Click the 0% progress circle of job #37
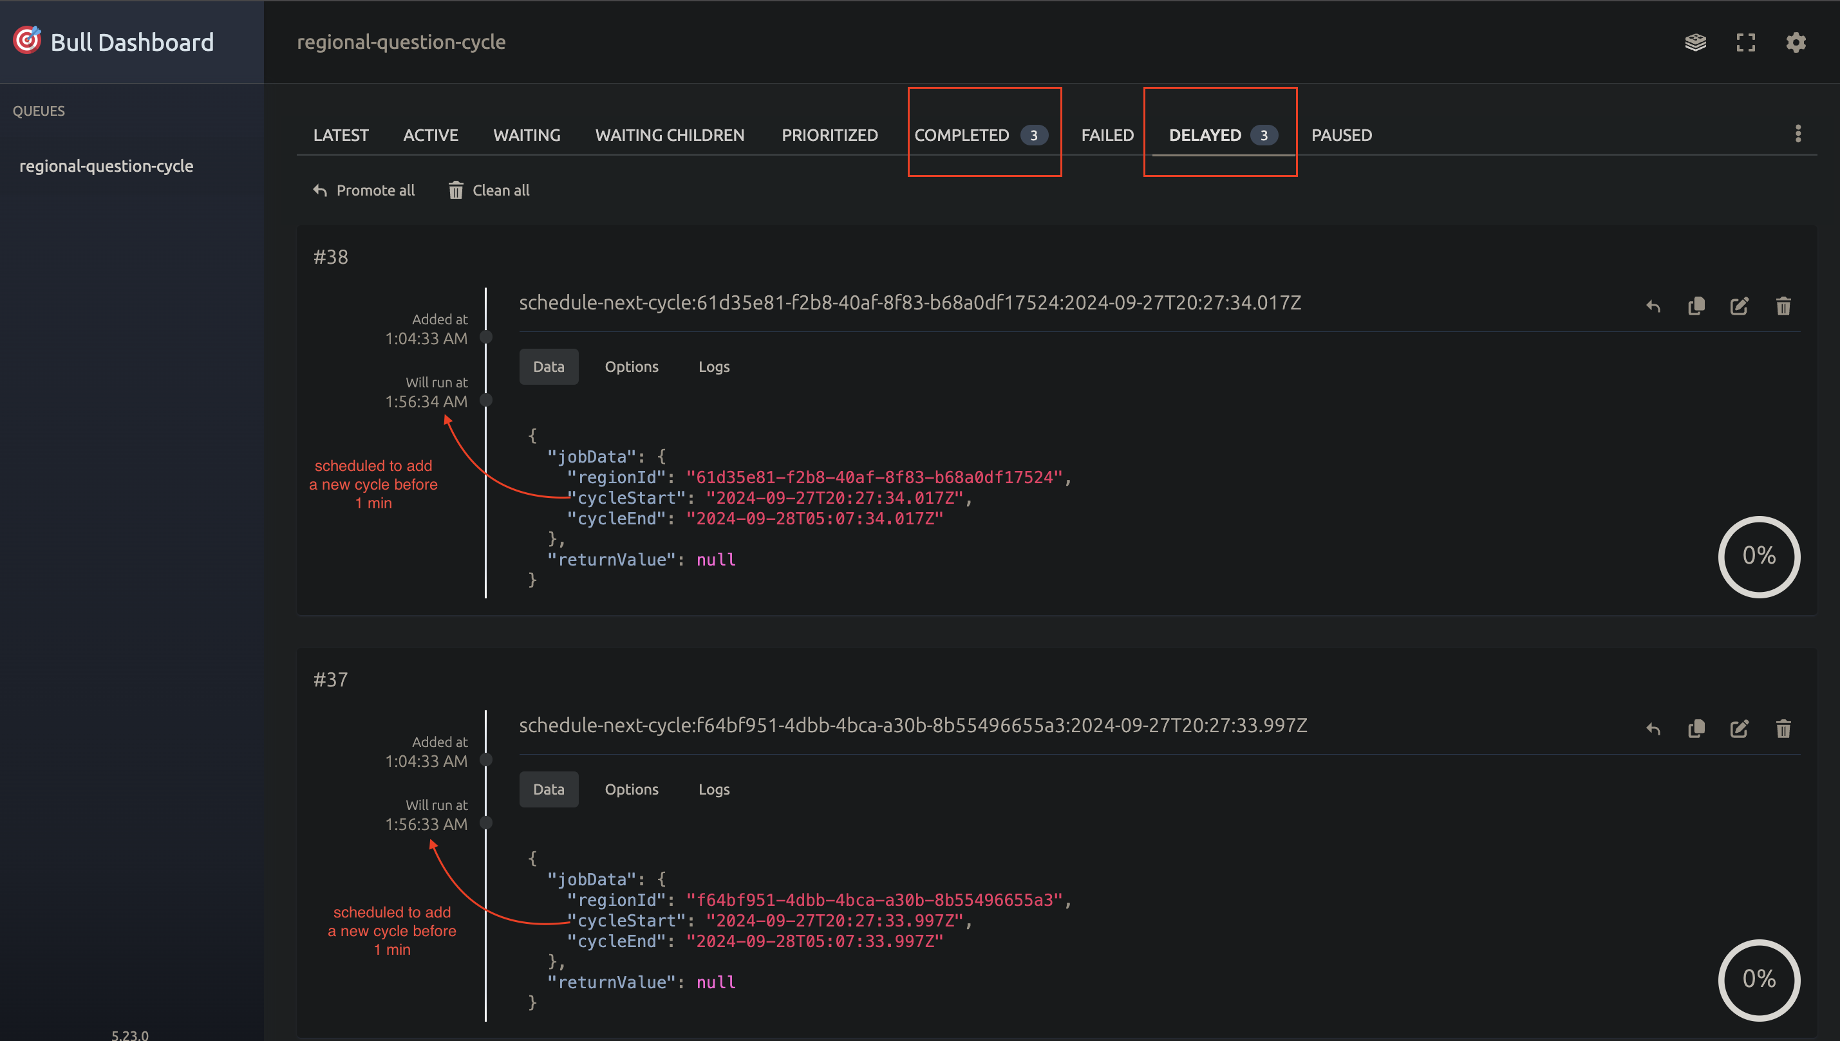 coord(1758,979)
